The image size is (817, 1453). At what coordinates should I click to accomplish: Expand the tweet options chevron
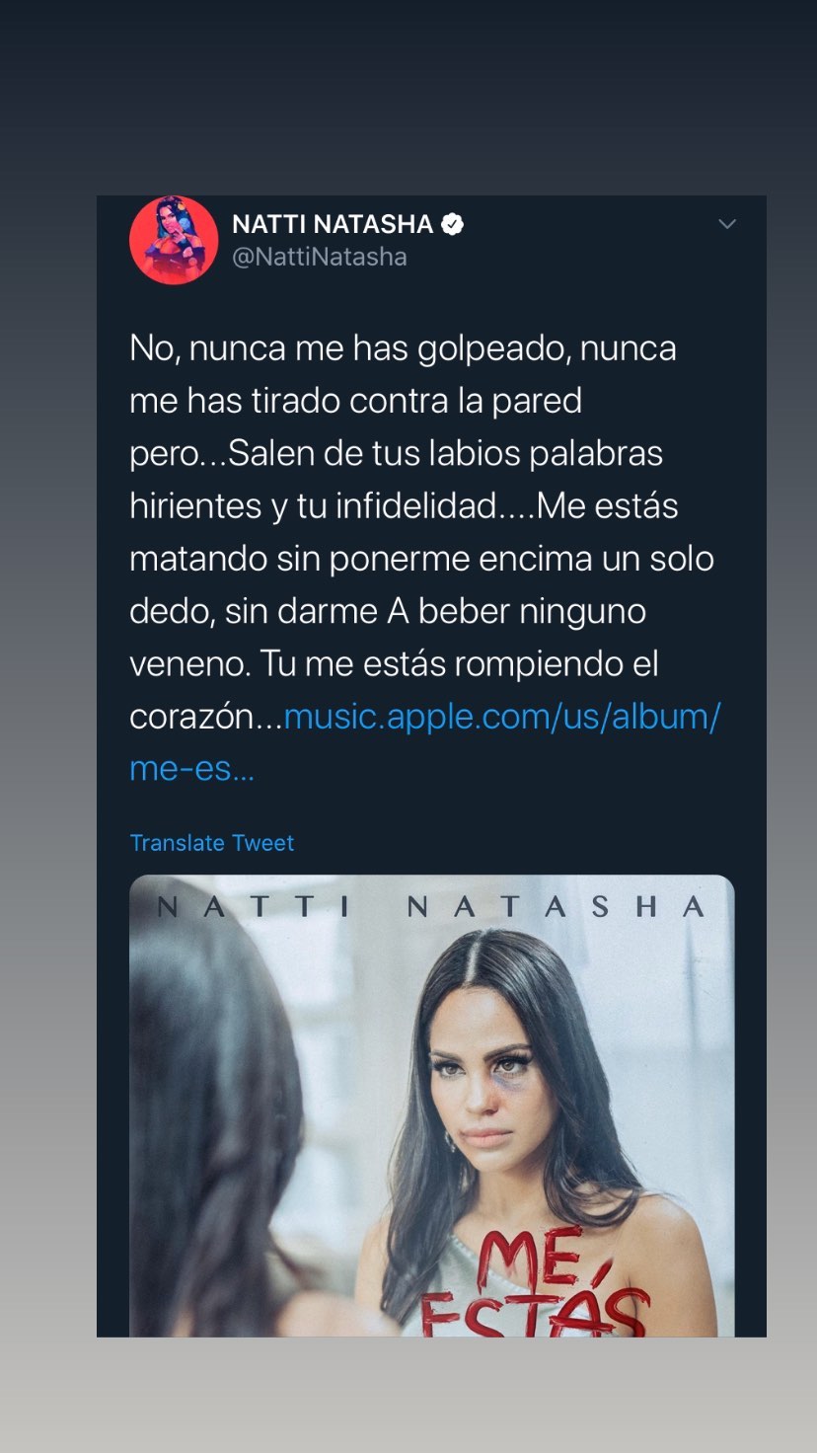[x=727, y=224]
